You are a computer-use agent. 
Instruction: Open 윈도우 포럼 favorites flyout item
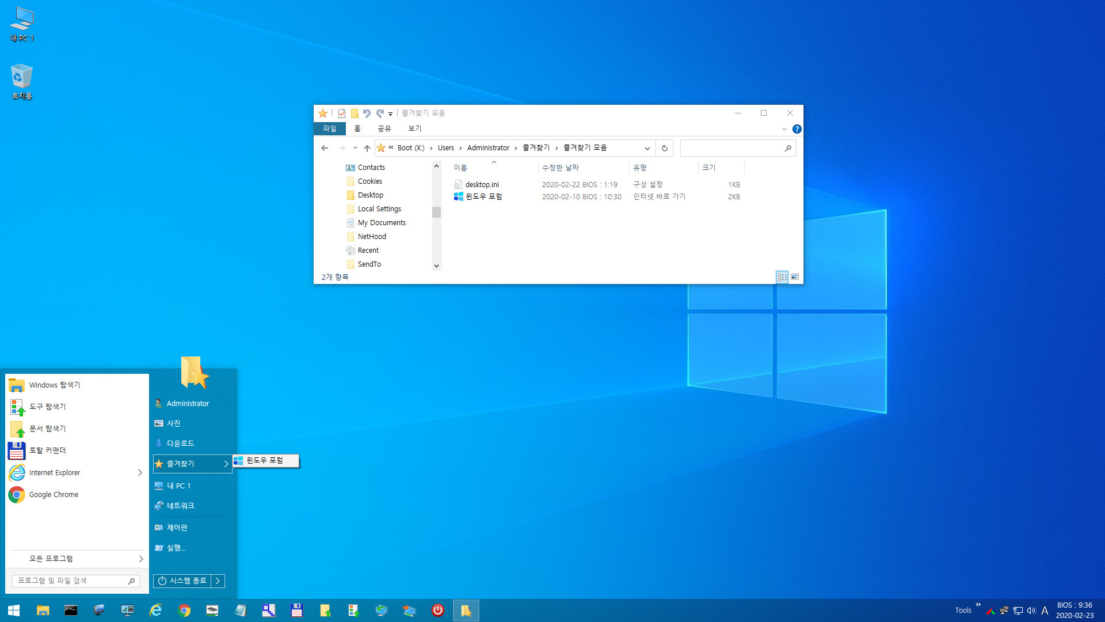point(265,461)
